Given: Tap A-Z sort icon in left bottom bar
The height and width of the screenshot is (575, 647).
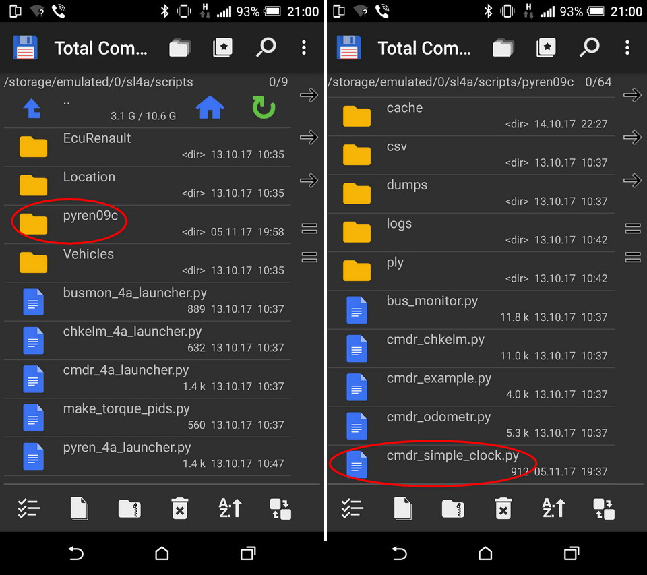Looking at the screenshot, I should tap(230, 508).
